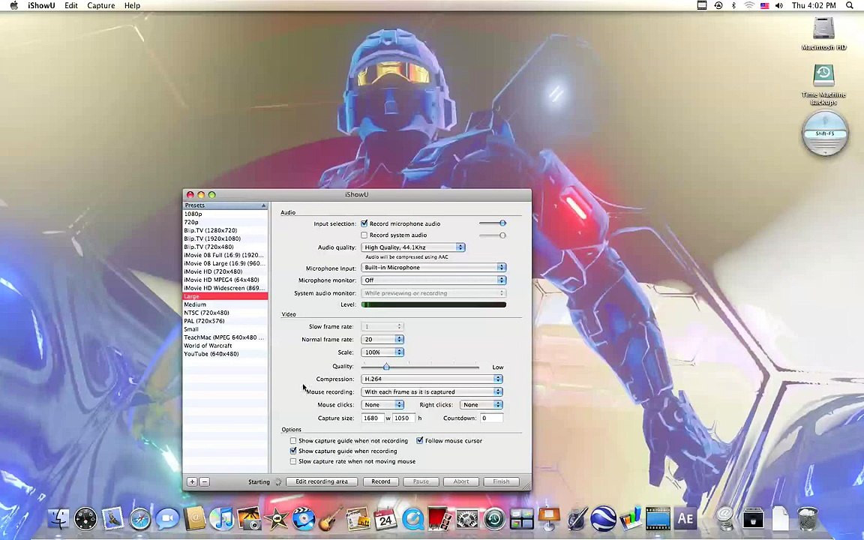Screen dimensions: 864x540
Task: Click the Countdown input field
Action: (x=491, y=418)
